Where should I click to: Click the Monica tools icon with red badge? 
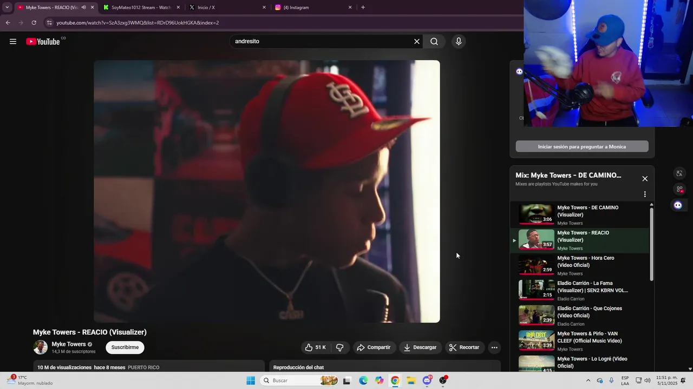pyautogui.click(x=679, y=189)
